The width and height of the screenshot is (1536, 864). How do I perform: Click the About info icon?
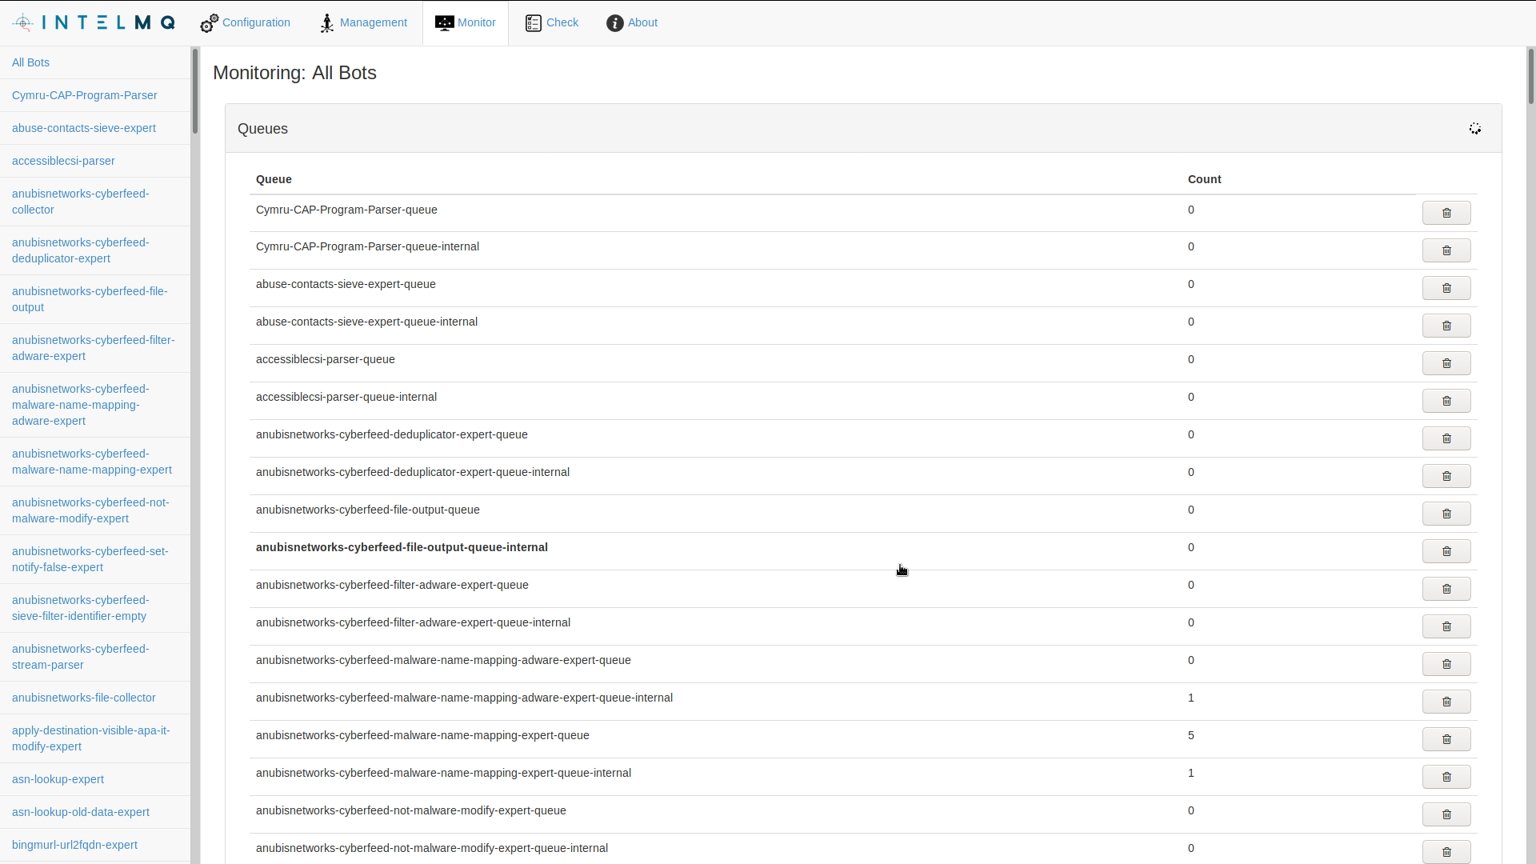tap(614, 23)
